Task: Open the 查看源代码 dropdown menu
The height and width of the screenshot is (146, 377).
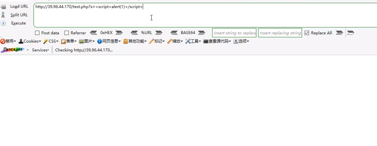Action: point(217,41)
